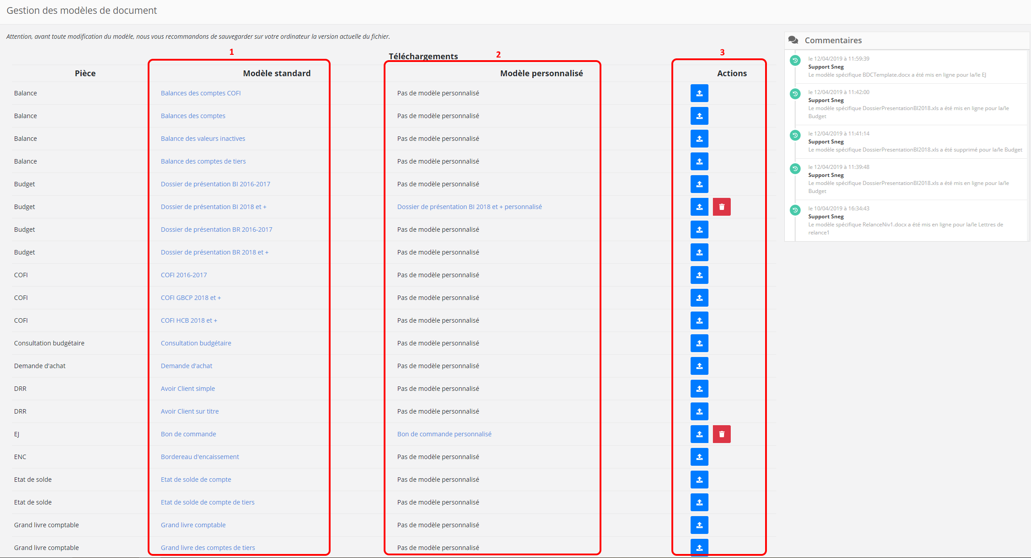Click the Pièce column header

click(x=85, y=73)
